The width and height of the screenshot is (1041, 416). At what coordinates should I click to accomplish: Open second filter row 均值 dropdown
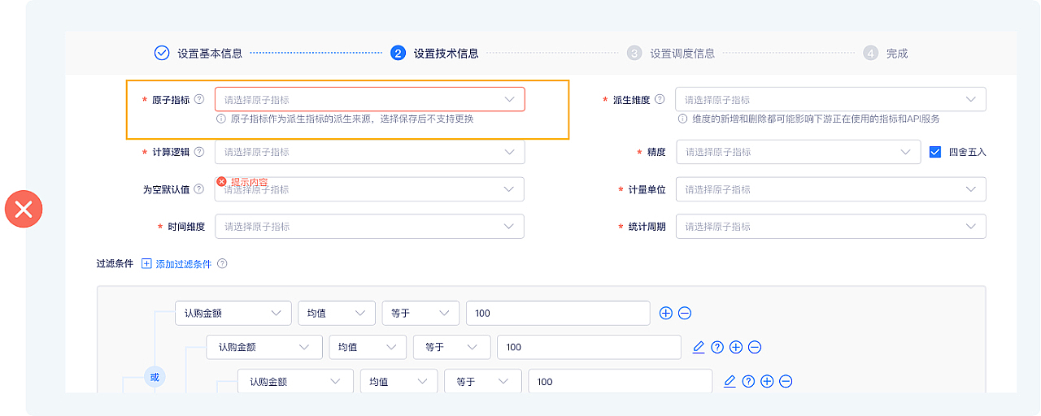pos(368,347)
